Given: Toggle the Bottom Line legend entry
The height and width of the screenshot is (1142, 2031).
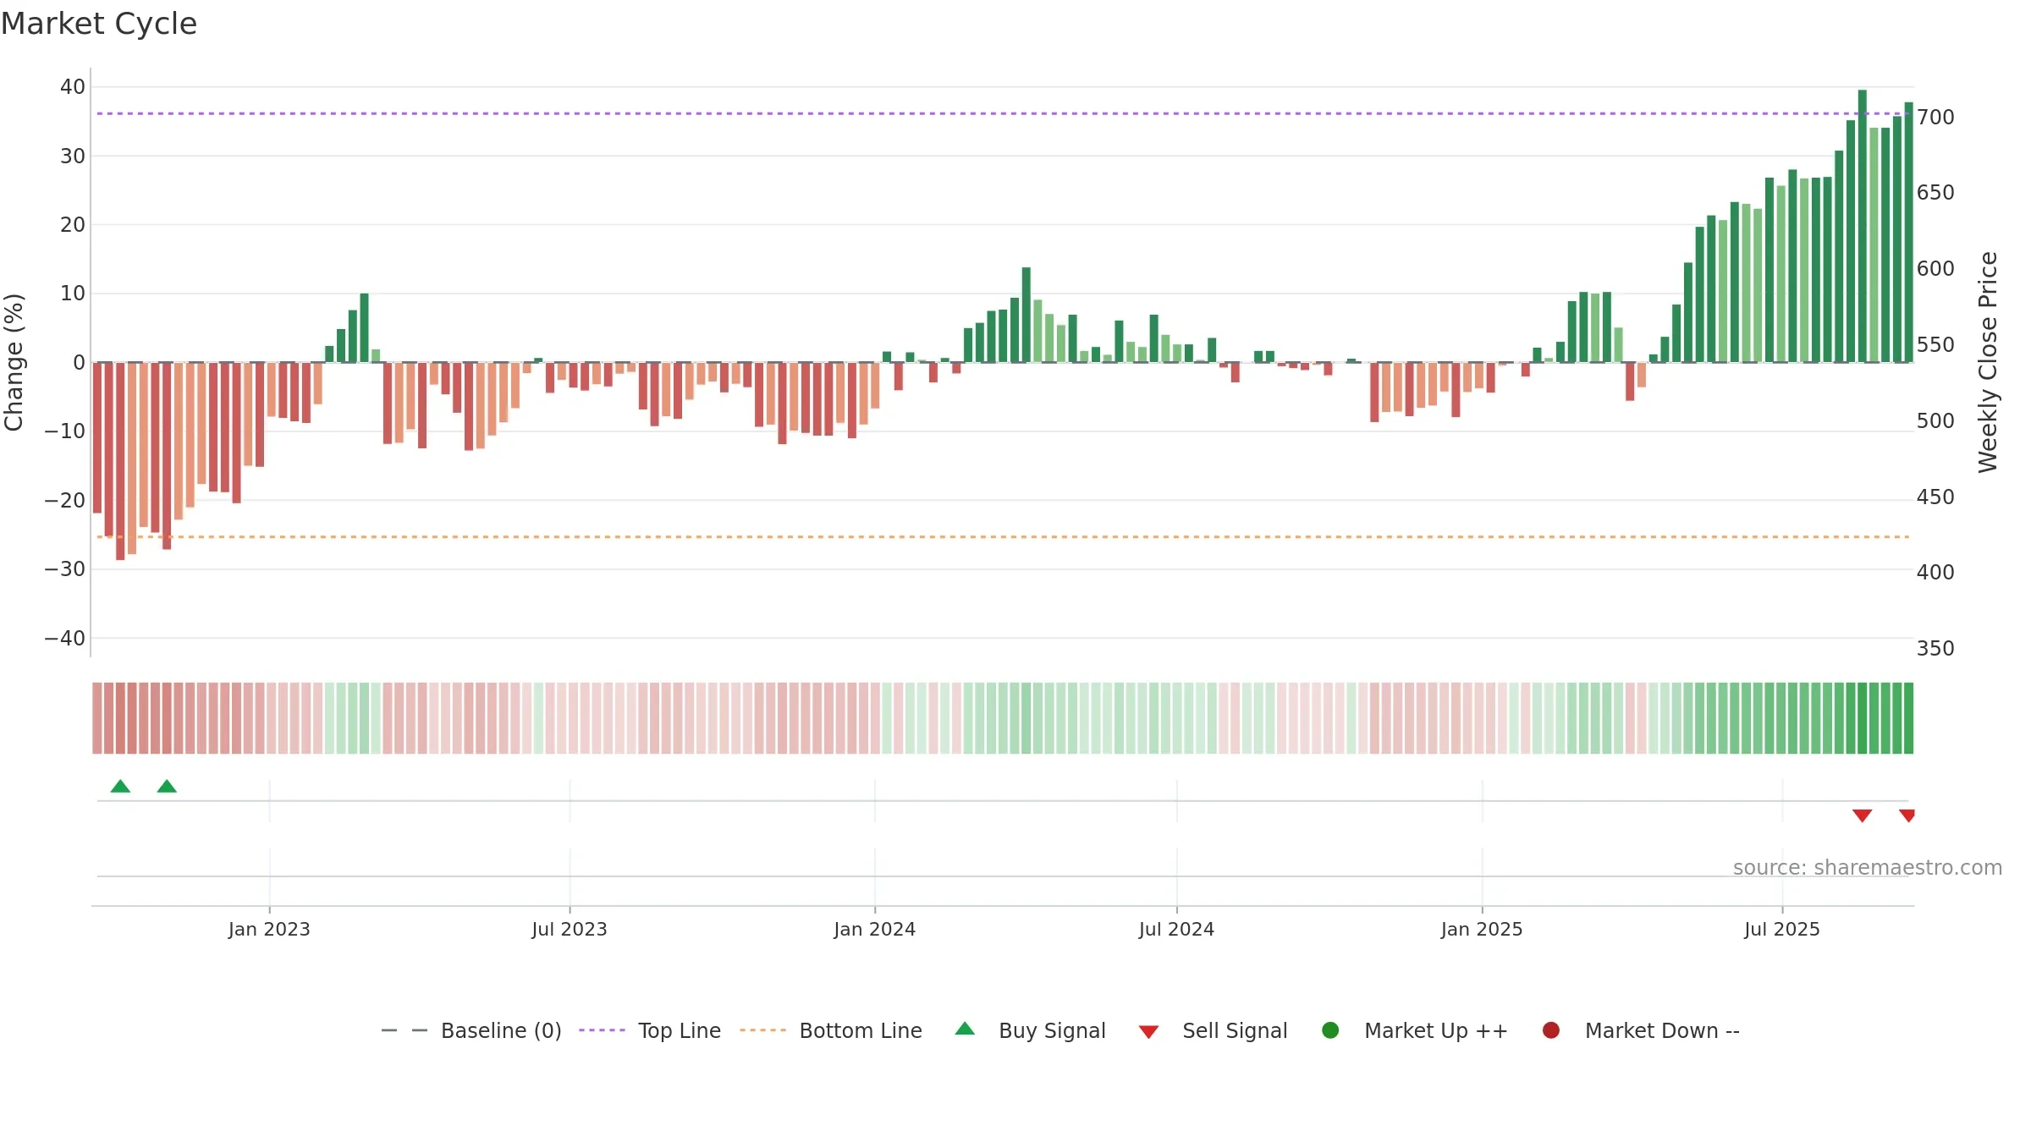Looking at the screenshot, I should [831, 1030].
